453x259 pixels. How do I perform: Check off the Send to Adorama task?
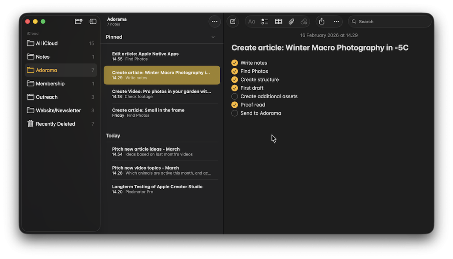(234, 113)
